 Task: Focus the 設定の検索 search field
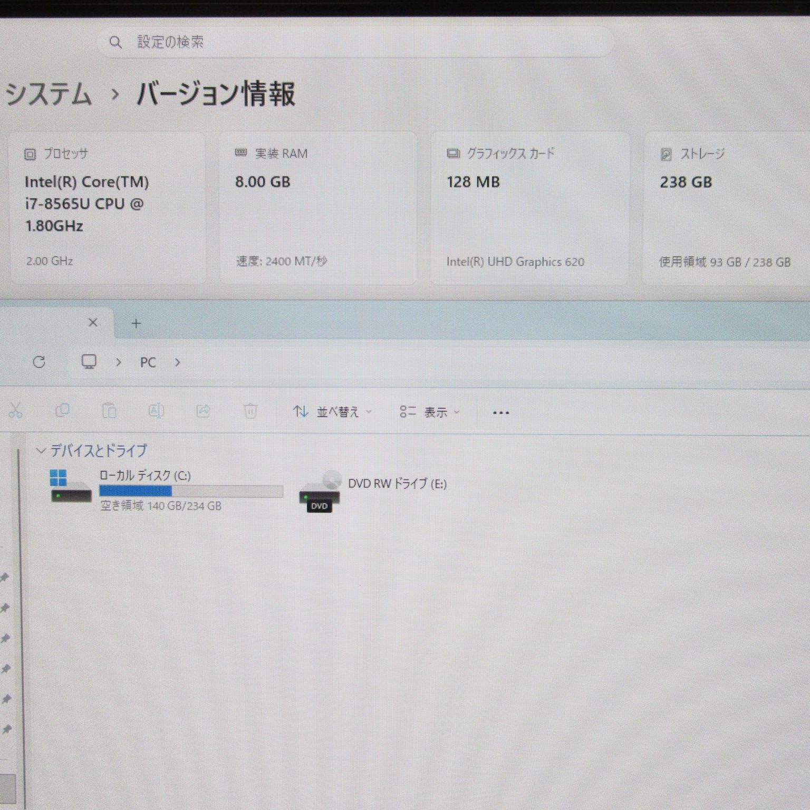click(x=355, y=42)
